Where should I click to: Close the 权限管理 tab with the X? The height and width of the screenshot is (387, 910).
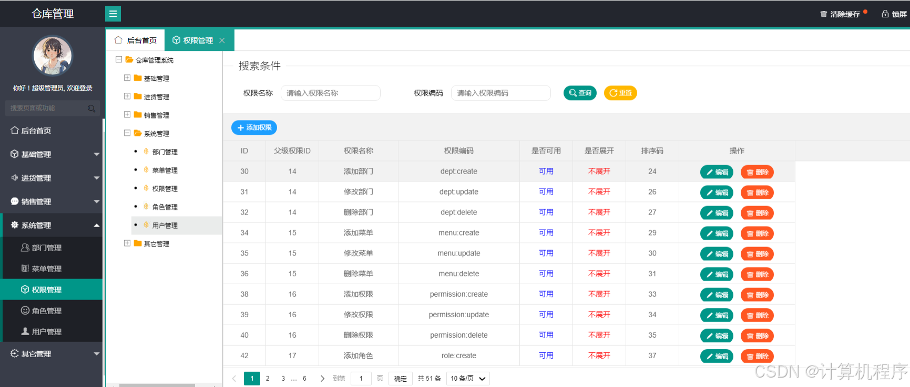coord(222,40)
